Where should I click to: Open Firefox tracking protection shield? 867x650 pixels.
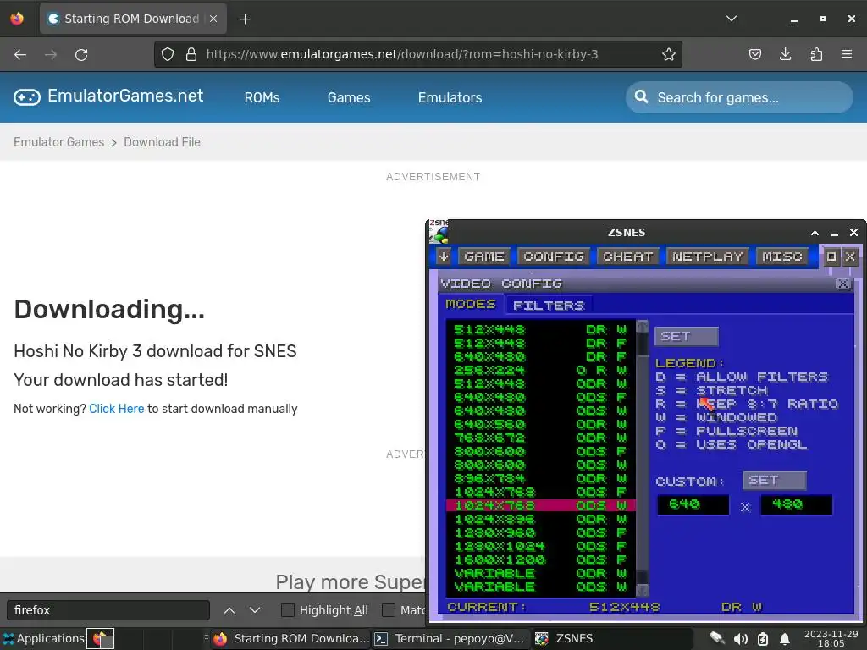pyautogui.click(x=168, y=54)
